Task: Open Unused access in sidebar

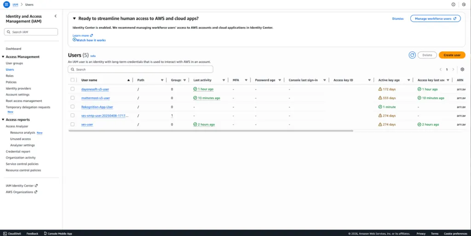Action: pyautogui.click(x=20, y=139)
